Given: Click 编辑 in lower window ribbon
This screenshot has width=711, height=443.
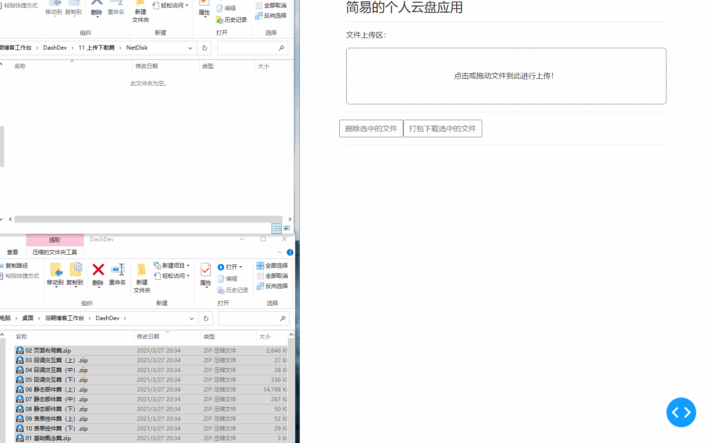Looking at the screenshot, I should pos(228,279).
